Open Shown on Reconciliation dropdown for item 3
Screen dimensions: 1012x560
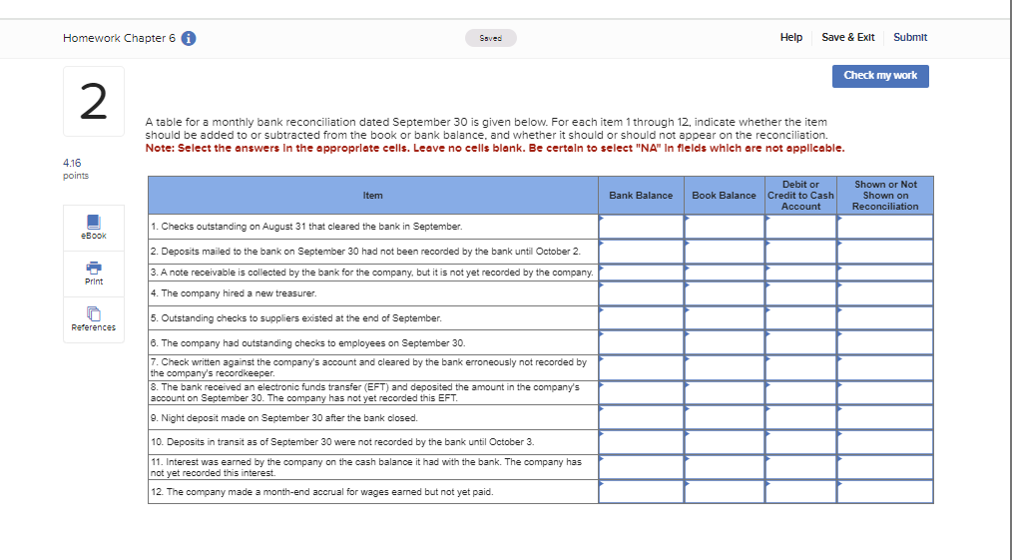click(885, 273)
